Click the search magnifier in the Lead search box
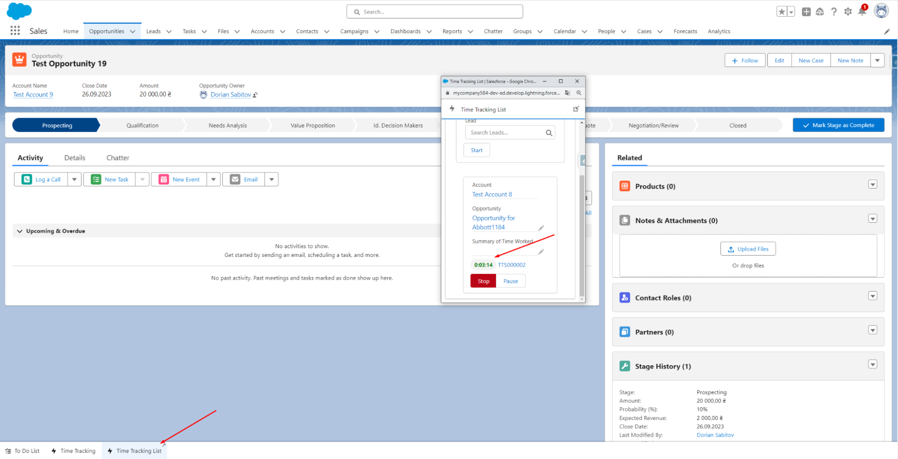Image resolution: width=898 pixels, height=459 pixels. coord(549,132)
